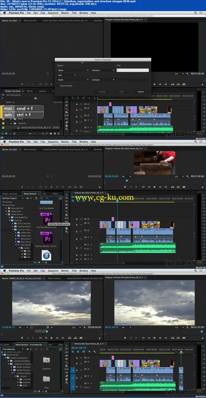This screenshot has width=206, height=398.
Task: Click Program monitor playhead in the PostTips frame
Action: click(127, 181)
